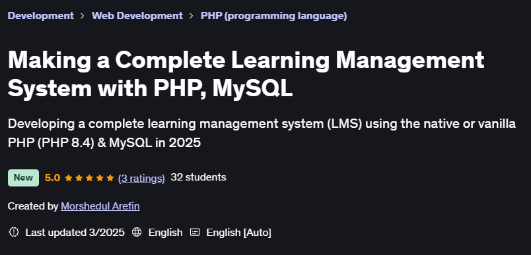The height and width of the screenshot is (255, 531).
Task: Click the English language label beside globe
Action: click(165, 233)
